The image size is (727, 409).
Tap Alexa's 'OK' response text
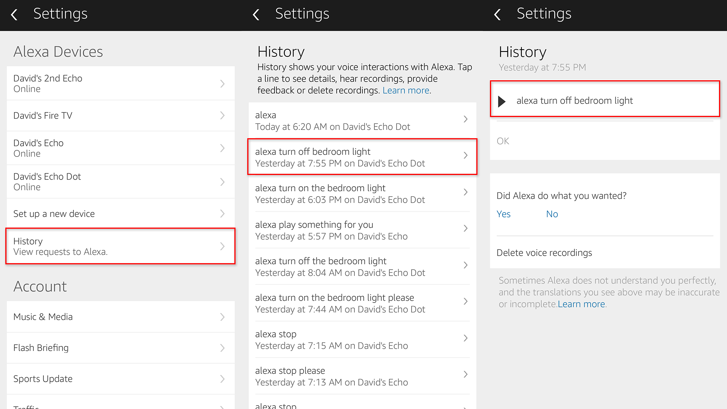(503, 141)
